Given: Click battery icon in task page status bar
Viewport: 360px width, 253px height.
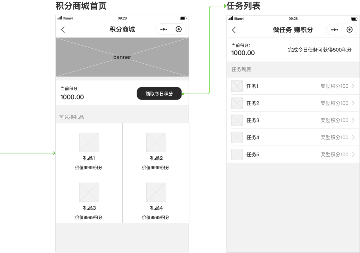Looking at the screenshot, I should (x=354, y=19).
